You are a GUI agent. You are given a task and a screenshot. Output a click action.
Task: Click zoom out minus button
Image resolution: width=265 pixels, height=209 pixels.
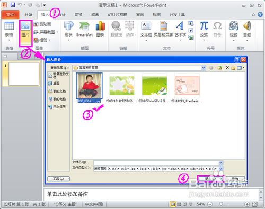(210, 204)
